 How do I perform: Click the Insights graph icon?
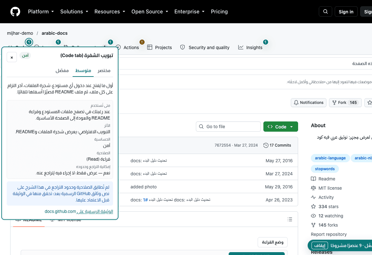tap(240, 47)
